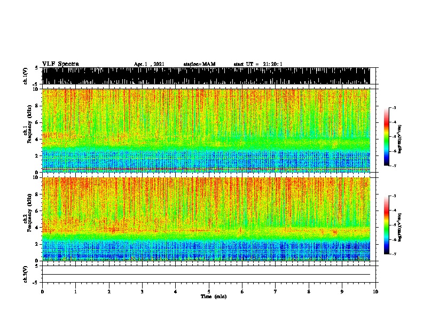Viewport: 423px width, 327px height.
Task: Click time axis tick label "5"
Action: pyautogui.click(x=209, y=292)
